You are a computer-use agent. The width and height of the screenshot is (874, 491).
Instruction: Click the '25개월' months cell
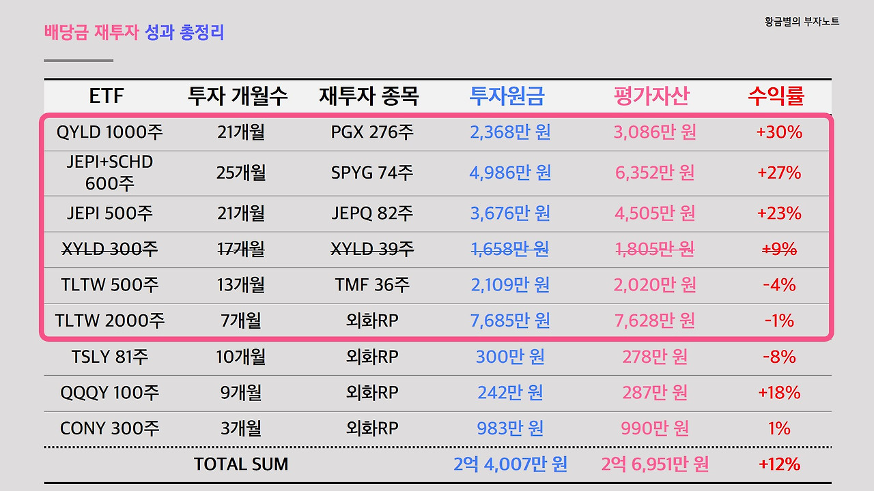(241, 173)
